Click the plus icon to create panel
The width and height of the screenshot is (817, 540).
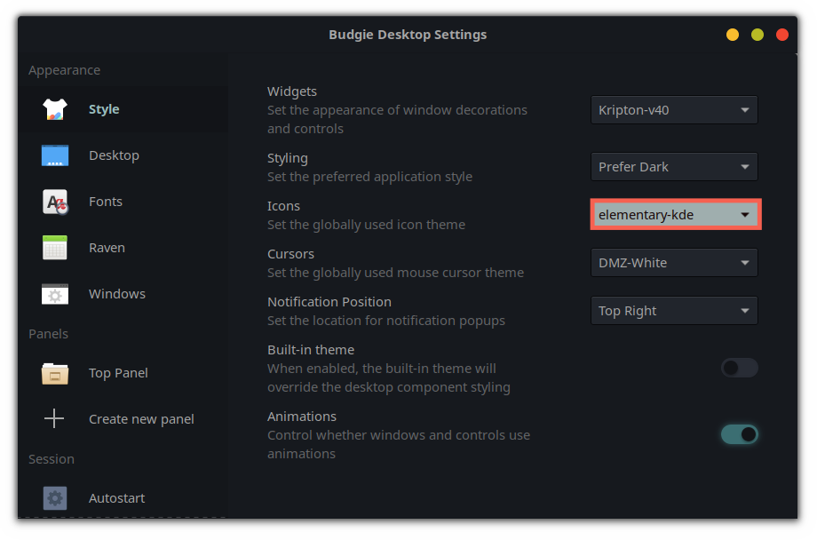tap(55, 419)
